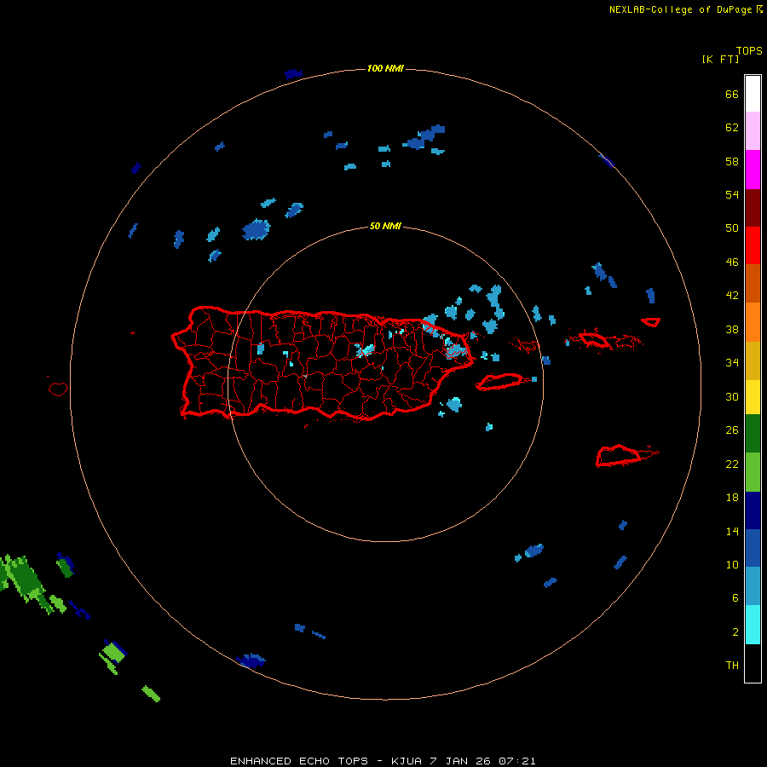
Task: Click the gold 38 K FT swatch
Action: click(753, 360)
